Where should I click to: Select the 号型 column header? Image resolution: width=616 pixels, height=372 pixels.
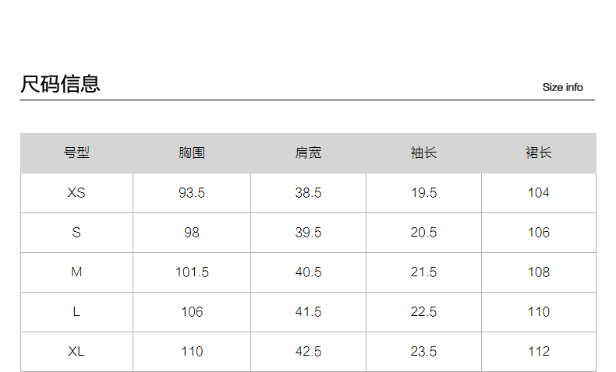pyautogui.click(x=76, y=153)
